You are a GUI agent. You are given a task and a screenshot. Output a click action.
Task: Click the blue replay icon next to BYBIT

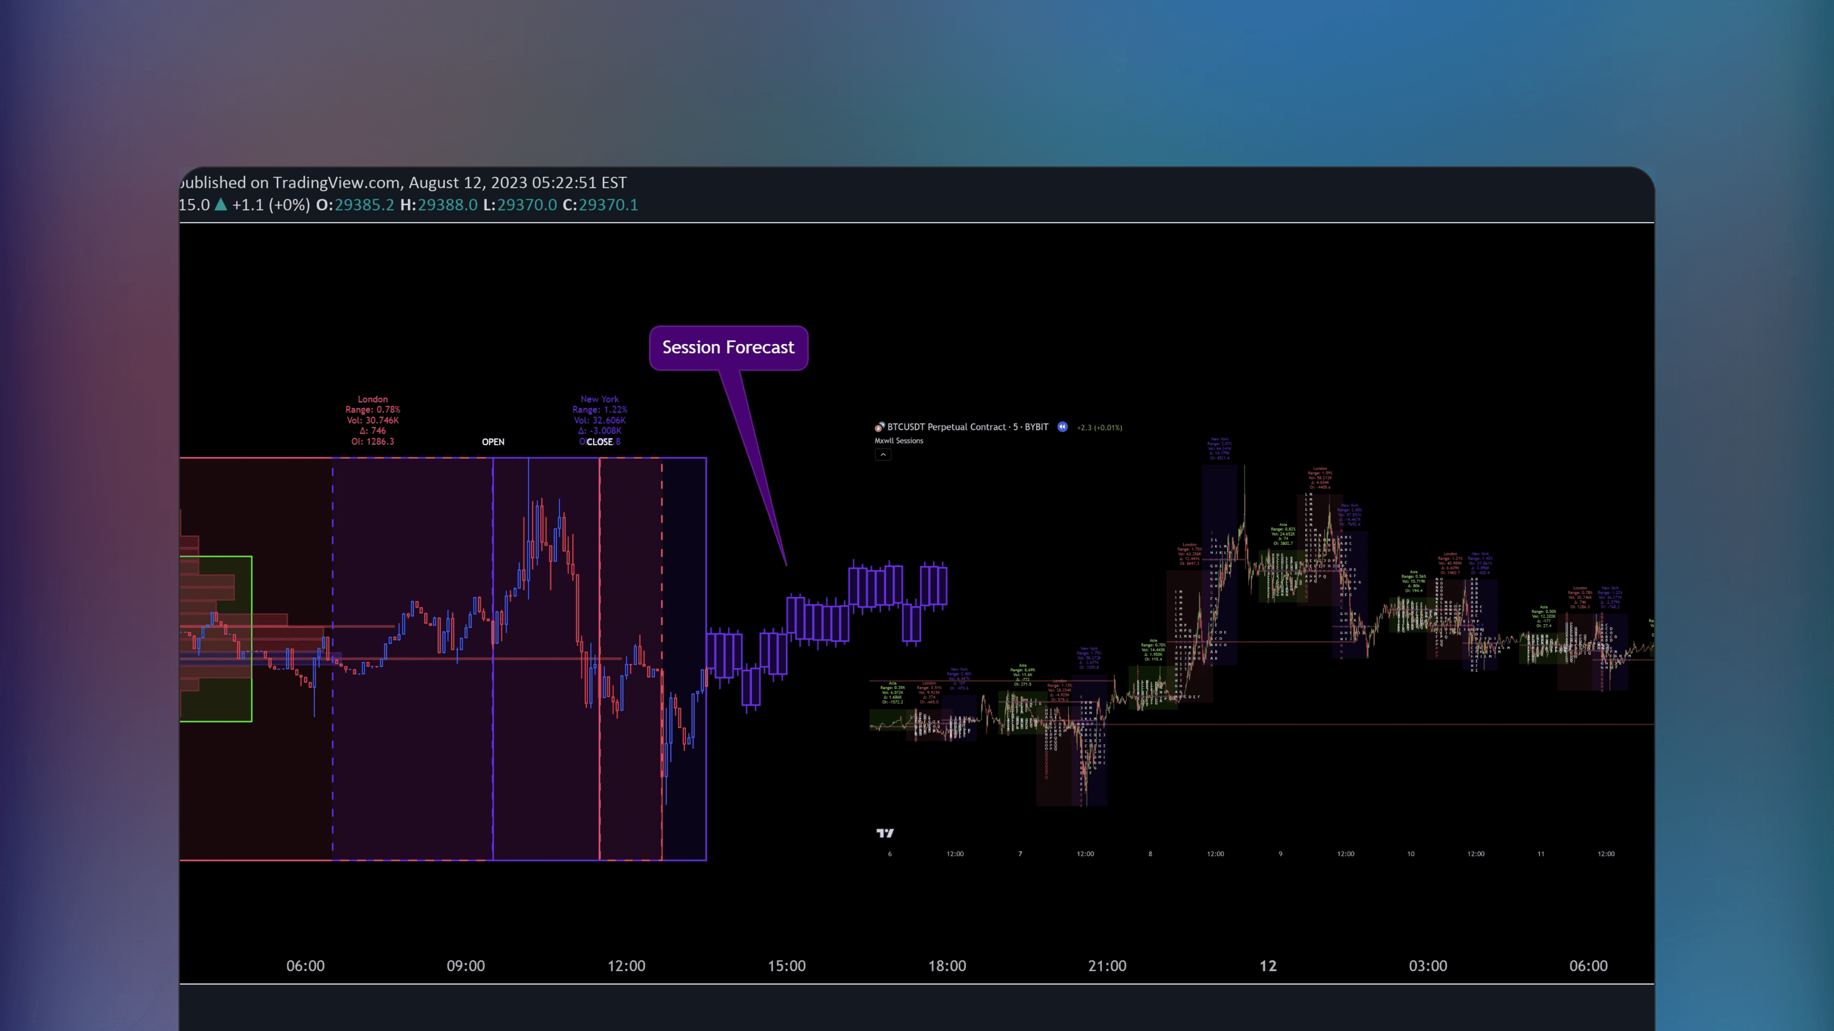(1062, 426)
